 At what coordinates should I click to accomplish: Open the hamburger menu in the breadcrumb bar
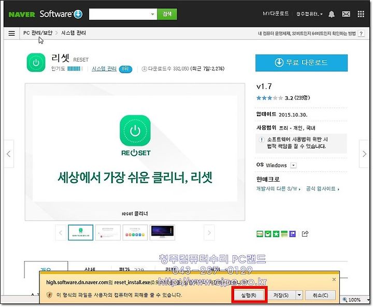click(11, 33)
